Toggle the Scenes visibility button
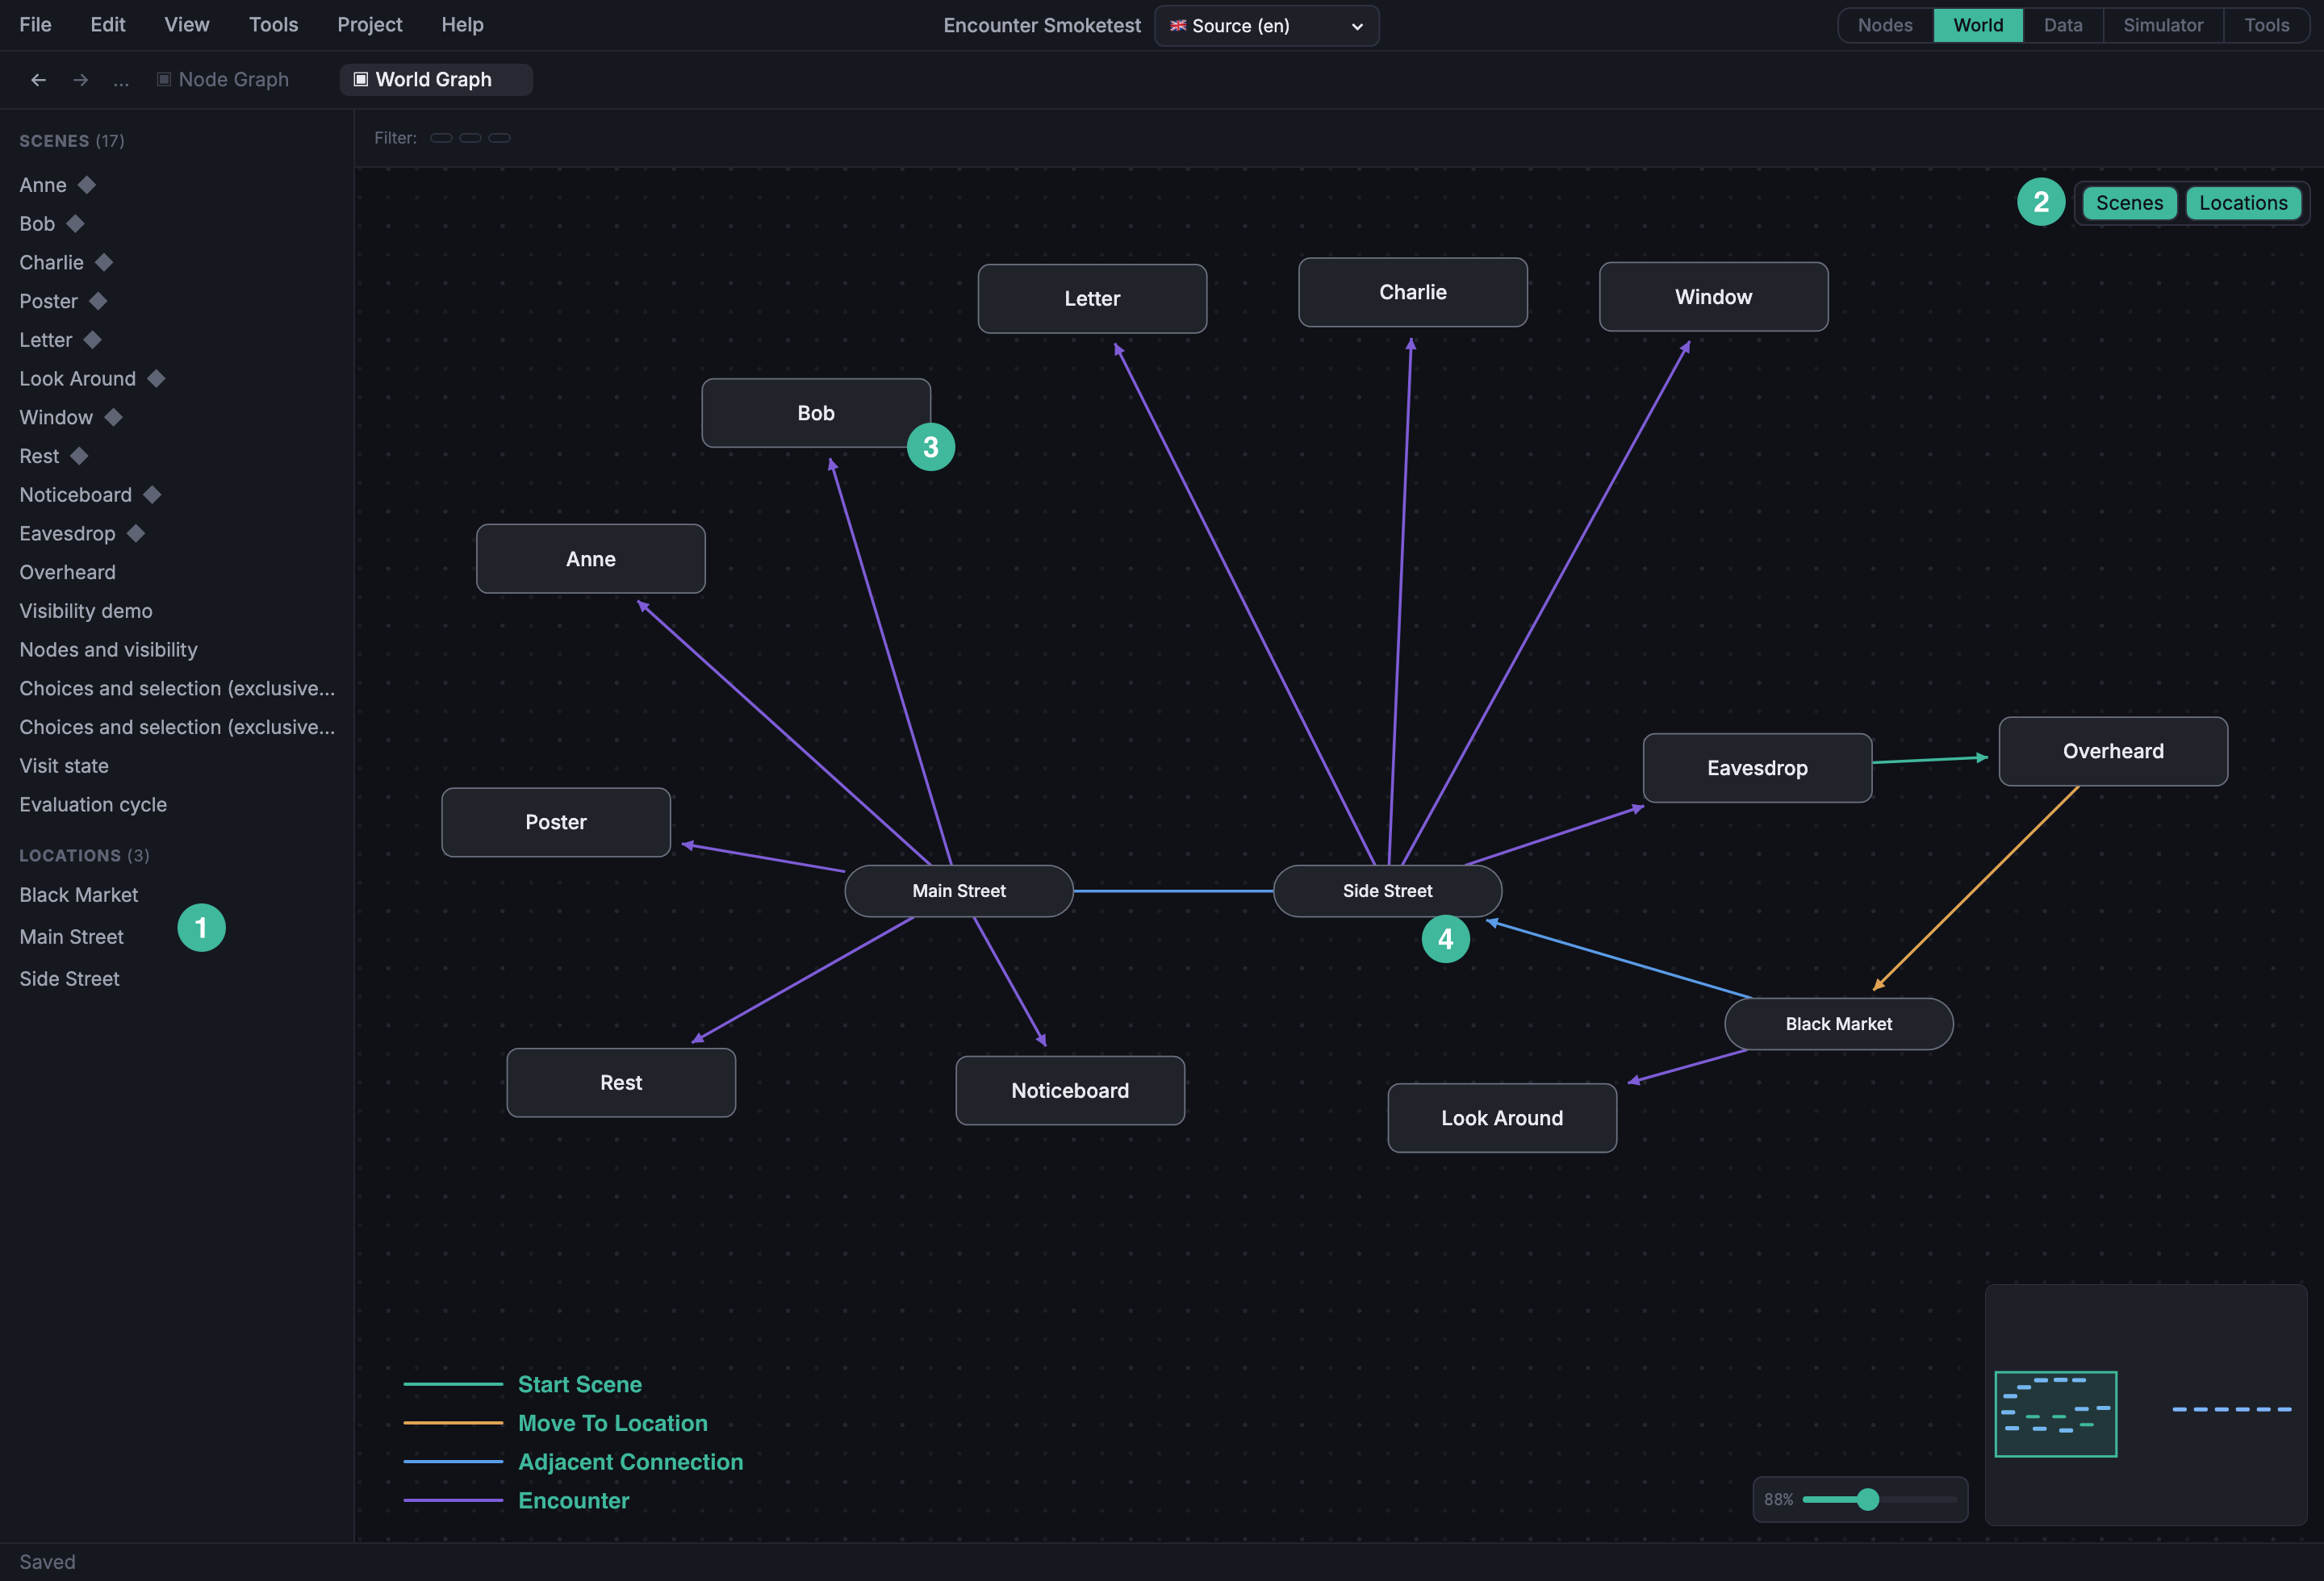This screenshot has height=1581, width=2324. coord(2129,203)
